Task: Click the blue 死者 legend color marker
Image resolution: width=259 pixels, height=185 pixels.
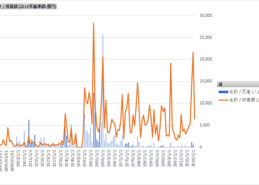Action: tap(223, 92)
